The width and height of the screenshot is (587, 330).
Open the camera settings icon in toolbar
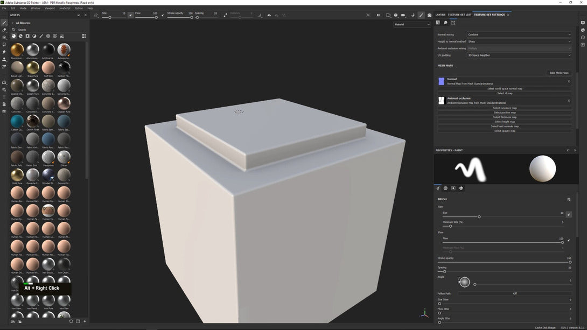(x=403, y=15)
